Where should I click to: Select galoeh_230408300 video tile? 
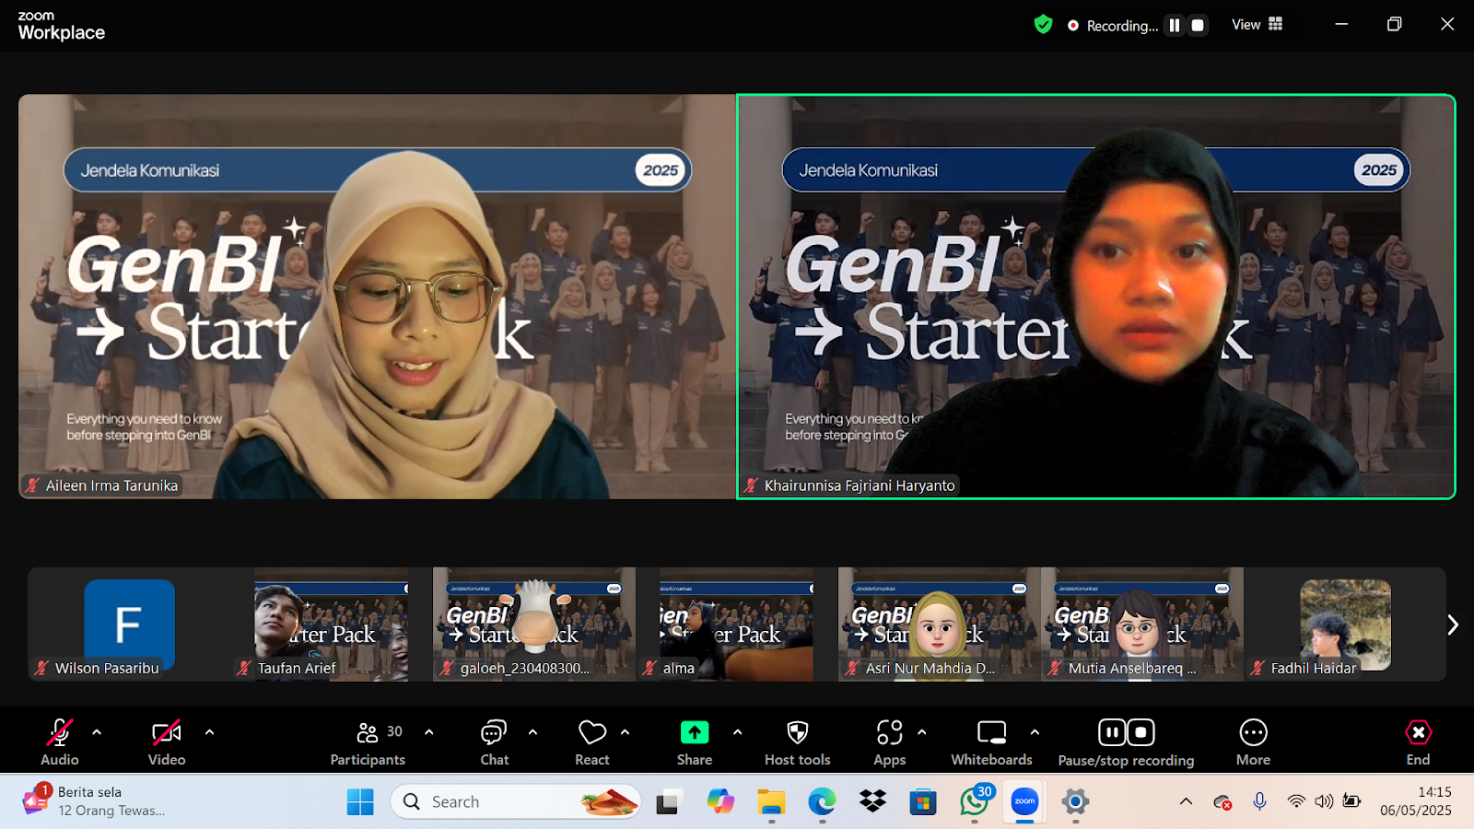click(534, 625)
